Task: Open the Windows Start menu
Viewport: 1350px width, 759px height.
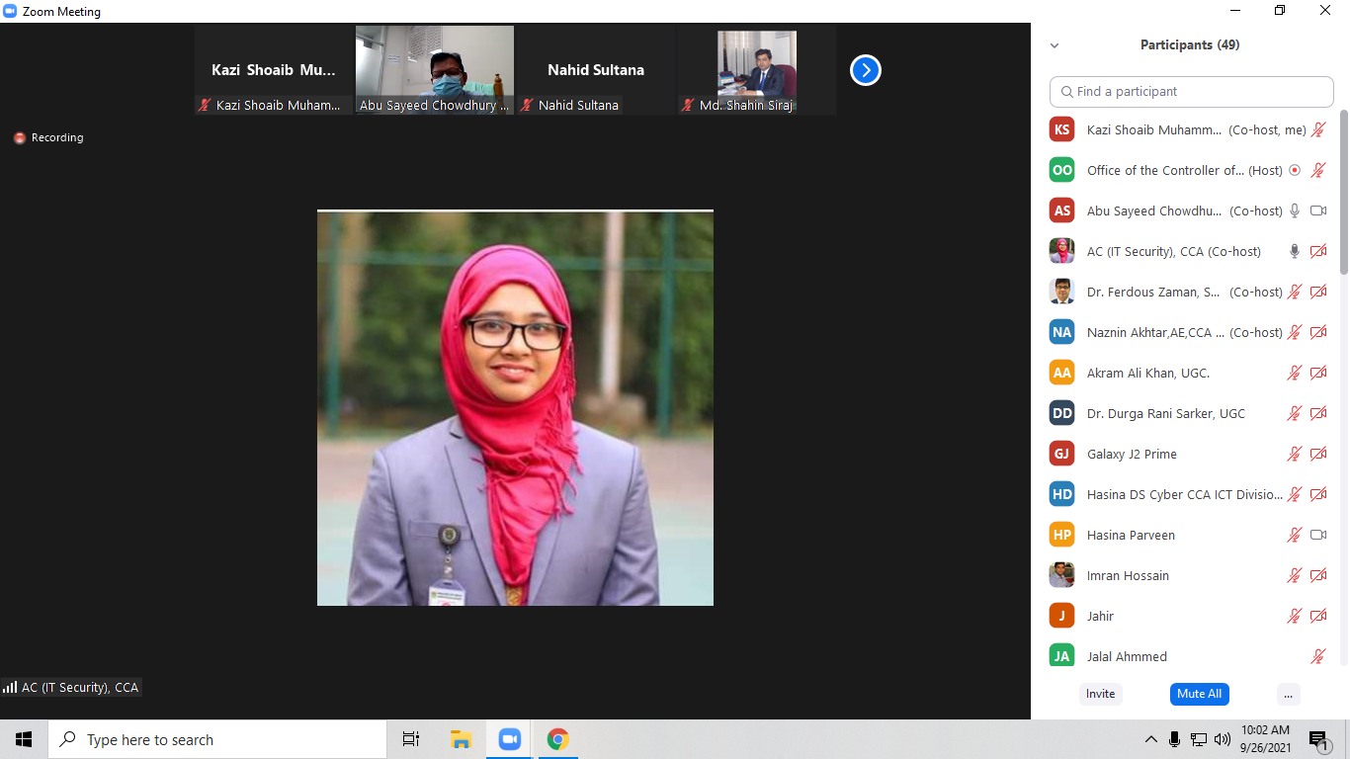Action: 24,739
